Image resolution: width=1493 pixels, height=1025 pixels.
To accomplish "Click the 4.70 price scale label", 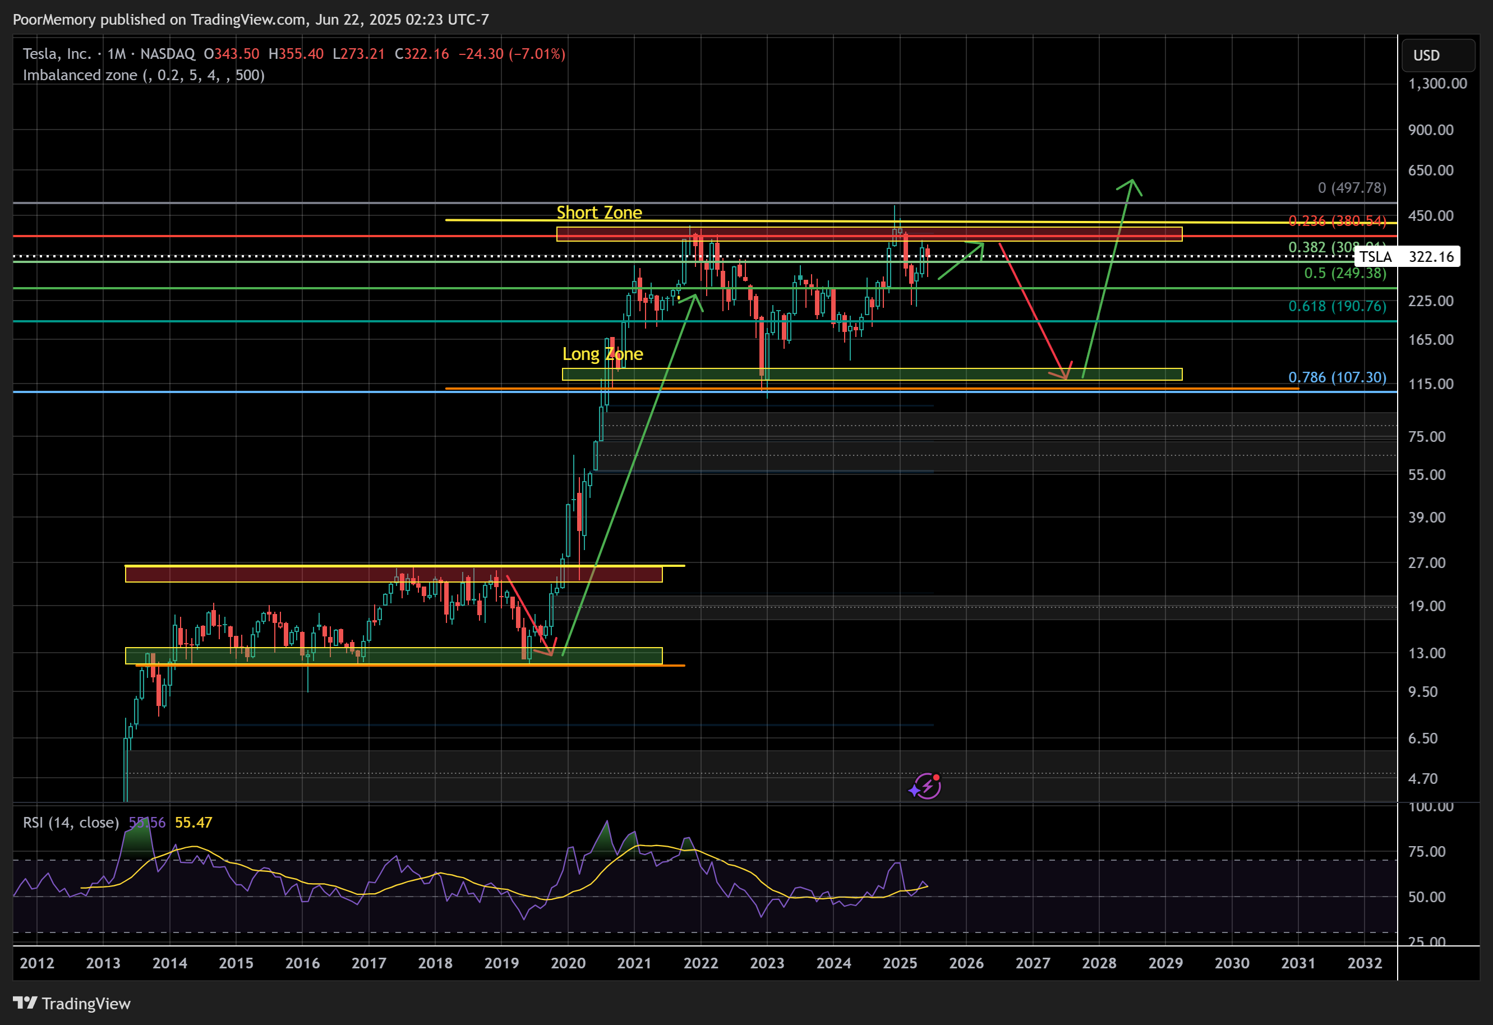I will pos(1423,779).
